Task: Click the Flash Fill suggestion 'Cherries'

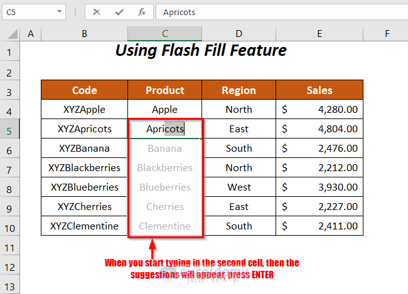Action: click(x=164, y=206)
